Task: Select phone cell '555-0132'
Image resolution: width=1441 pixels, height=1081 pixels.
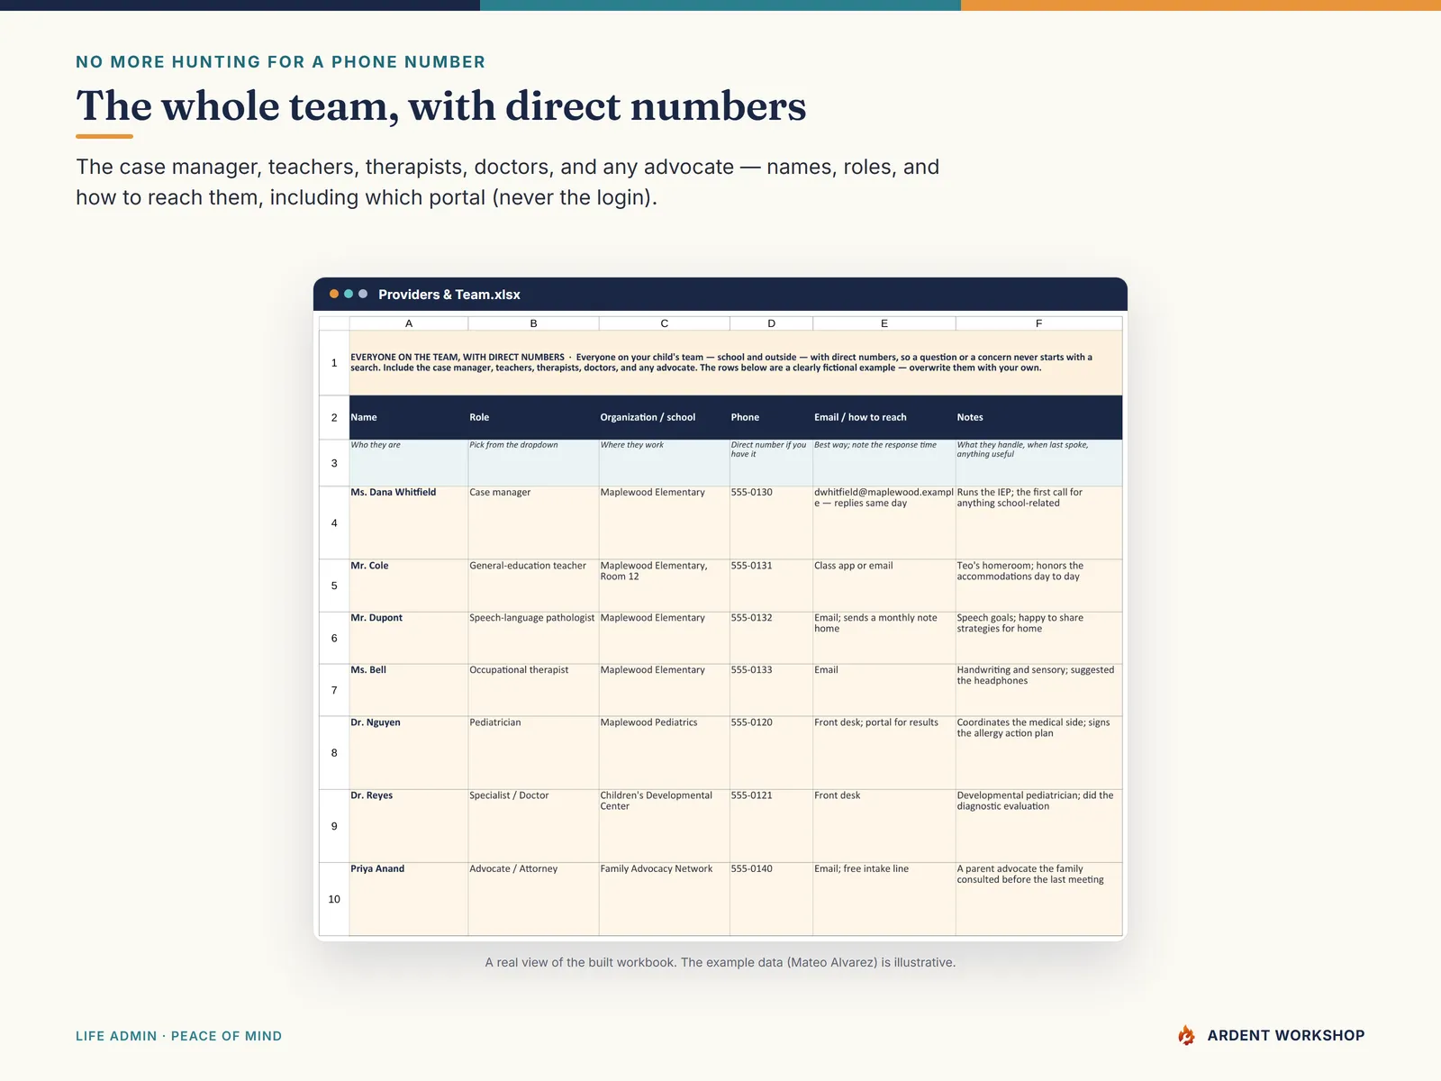Action: (x=771, y=638)
